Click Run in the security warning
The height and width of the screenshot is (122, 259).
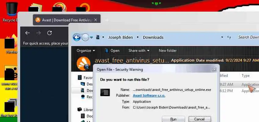[x=173, y=119]
